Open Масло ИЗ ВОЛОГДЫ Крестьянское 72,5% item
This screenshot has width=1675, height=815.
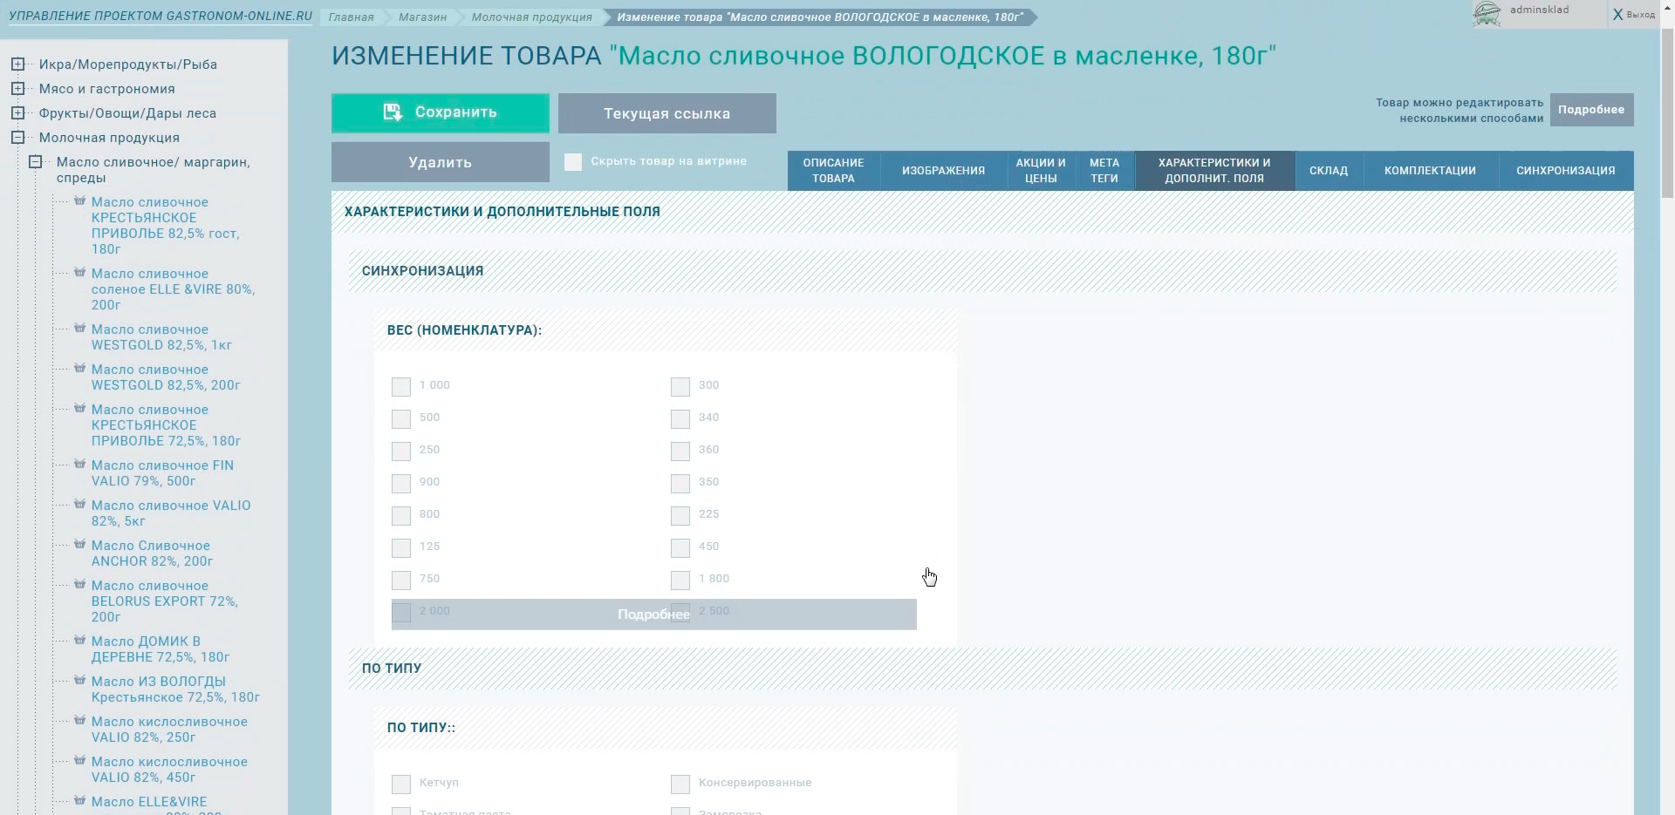(175, 689)
